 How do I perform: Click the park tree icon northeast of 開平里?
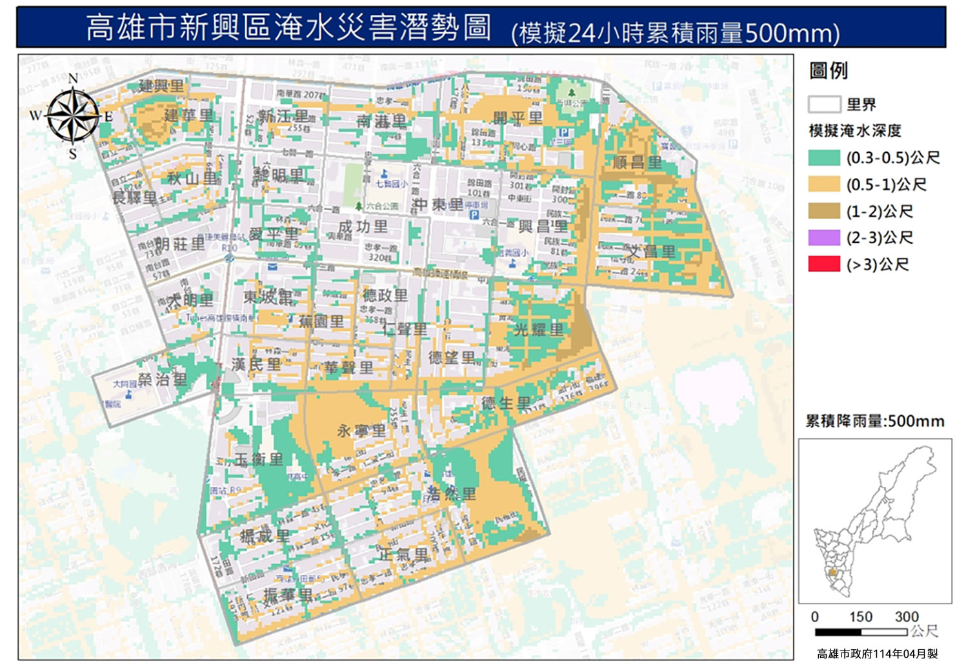pos(571,92)
